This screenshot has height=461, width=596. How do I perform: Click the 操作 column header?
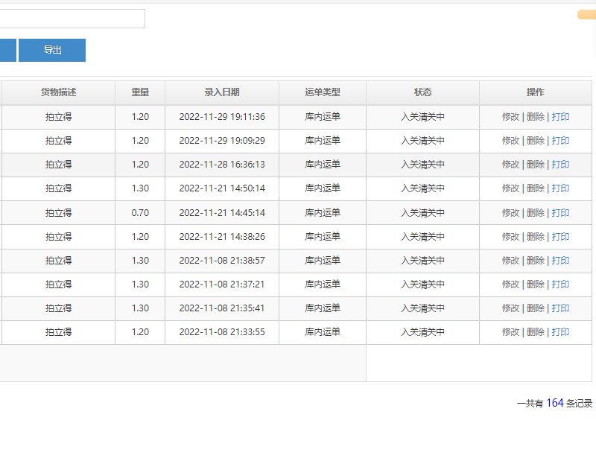[535, 92]
